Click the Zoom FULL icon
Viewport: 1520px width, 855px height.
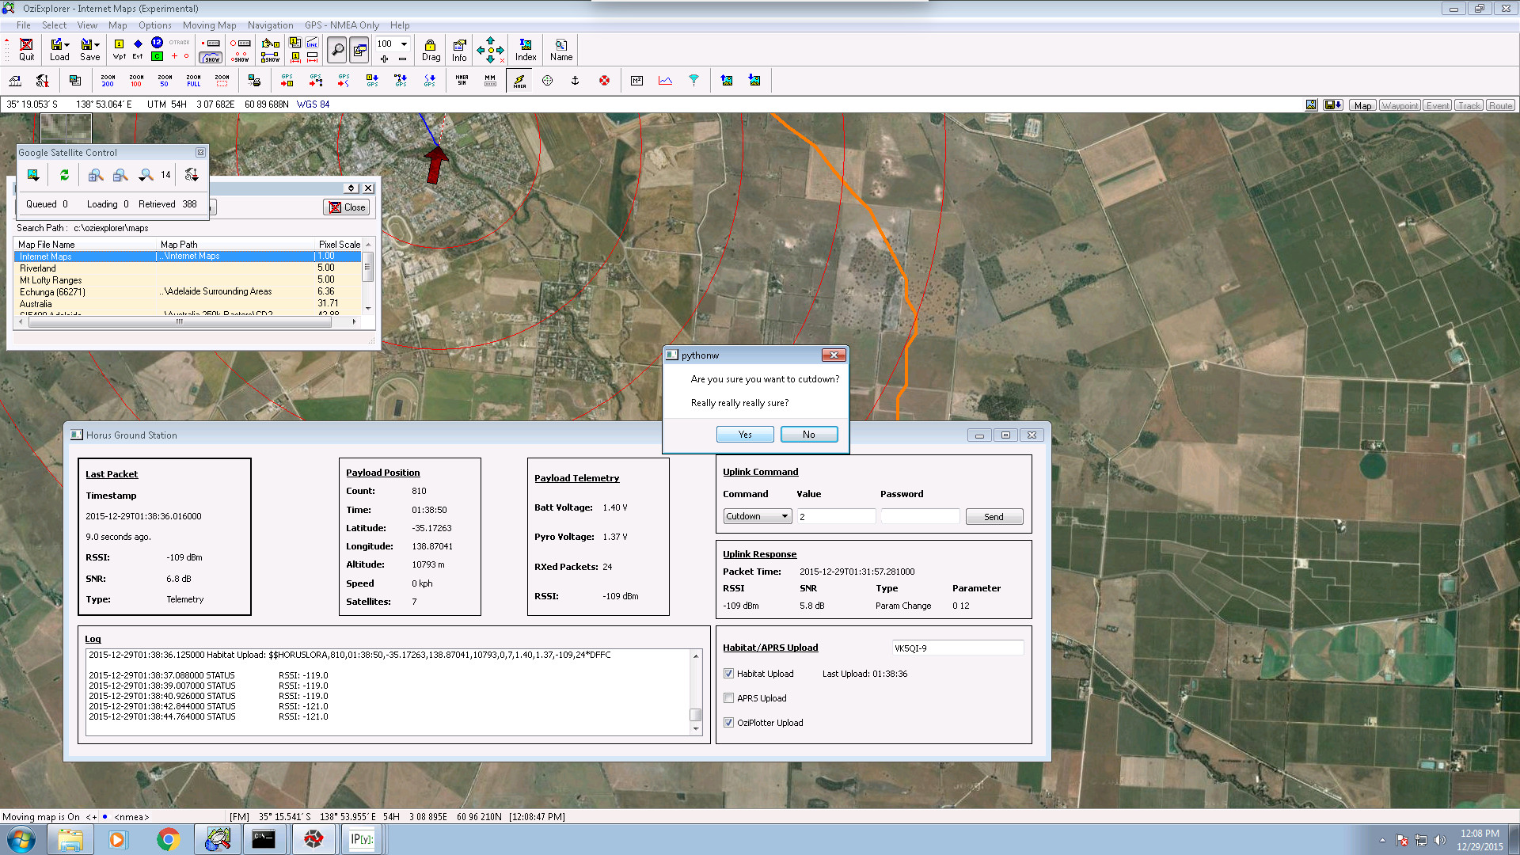coord(193,81)
